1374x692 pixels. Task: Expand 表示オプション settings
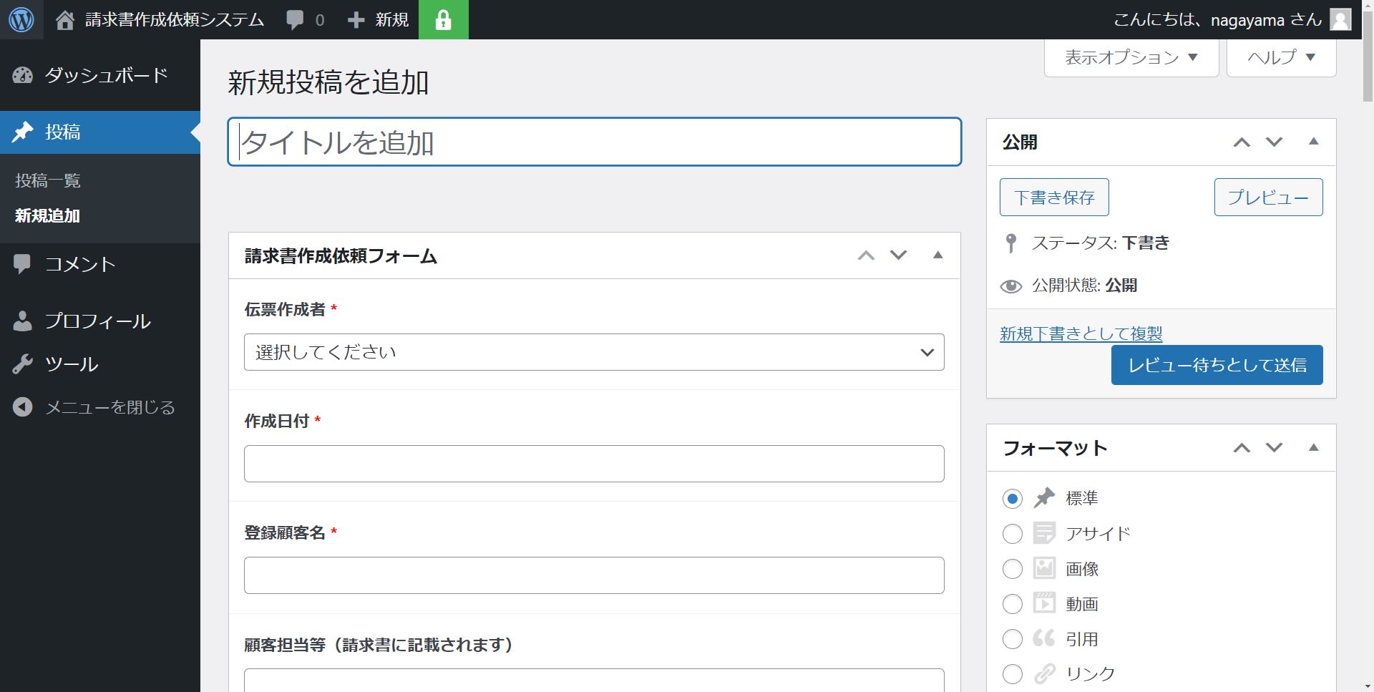1131,57
